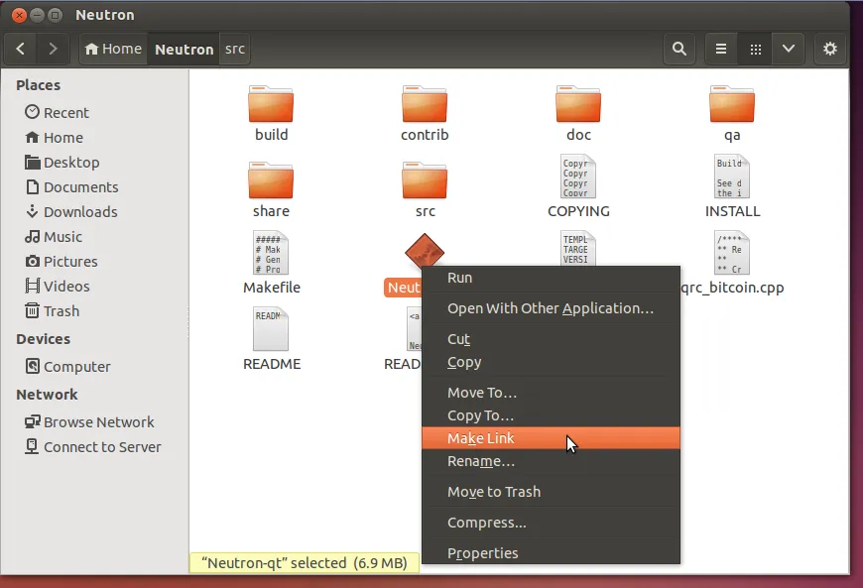
Task: Choose Cut from the context menu
Action: 551,339
